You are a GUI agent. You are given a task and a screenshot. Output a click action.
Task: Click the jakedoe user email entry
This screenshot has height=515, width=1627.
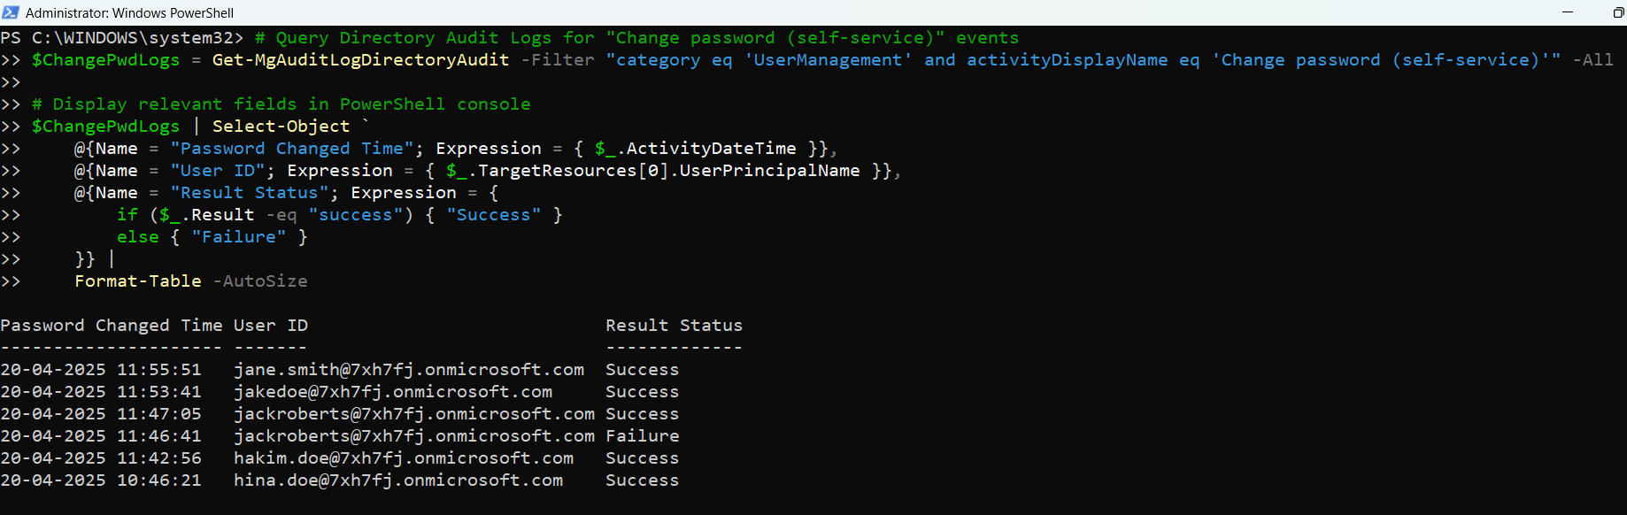click(x=392, y=392)
